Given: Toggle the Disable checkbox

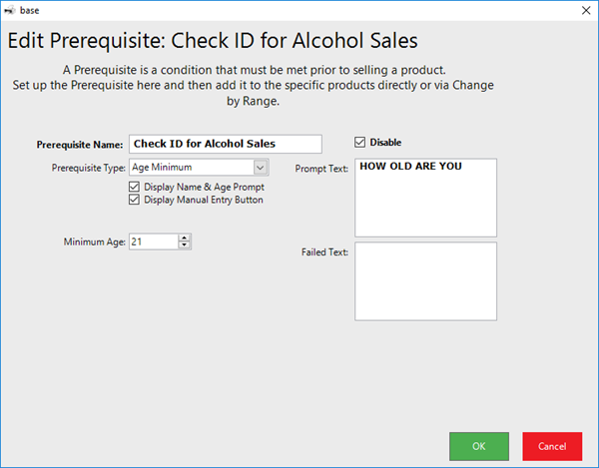Looking at the screenshot, I should tap(361, 142).
